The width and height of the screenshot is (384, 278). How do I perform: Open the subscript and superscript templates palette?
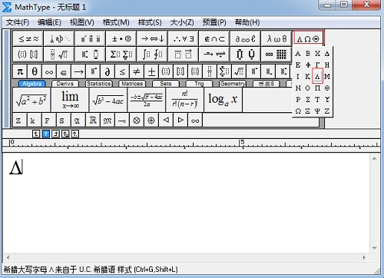click(90, 55)
